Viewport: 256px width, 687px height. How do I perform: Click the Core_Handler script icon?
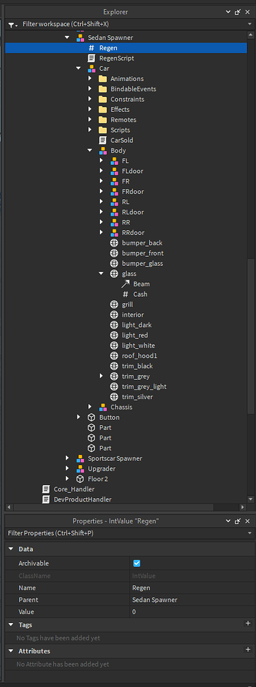[x=46, y=489]
